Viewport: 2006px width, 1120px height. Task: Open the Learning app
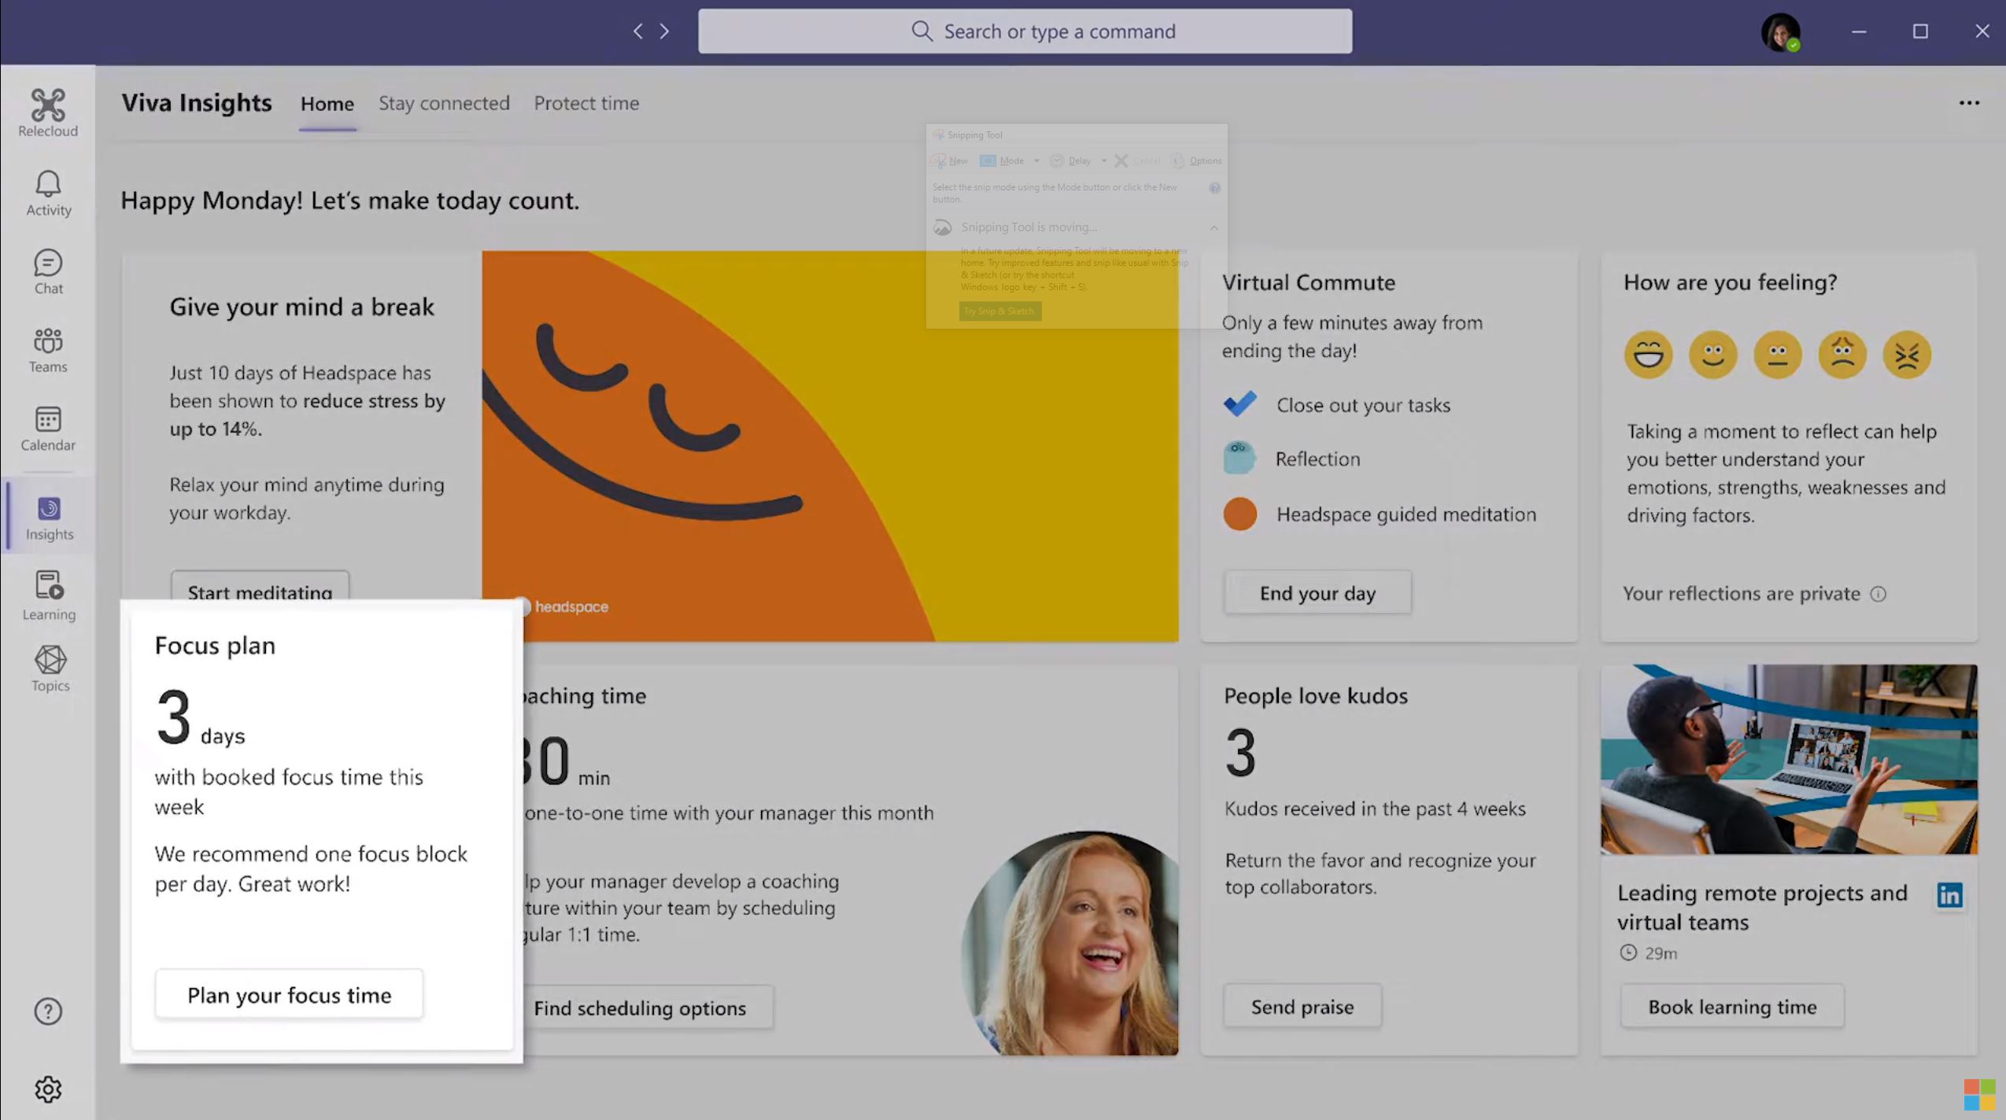pyautogui.click(x=49, y=595)
